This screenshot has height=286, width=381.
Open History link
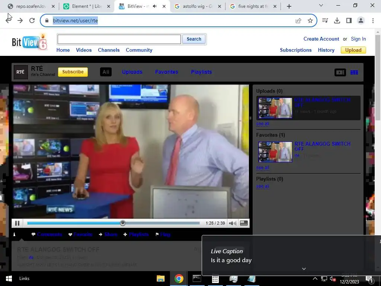click(326, 50)
